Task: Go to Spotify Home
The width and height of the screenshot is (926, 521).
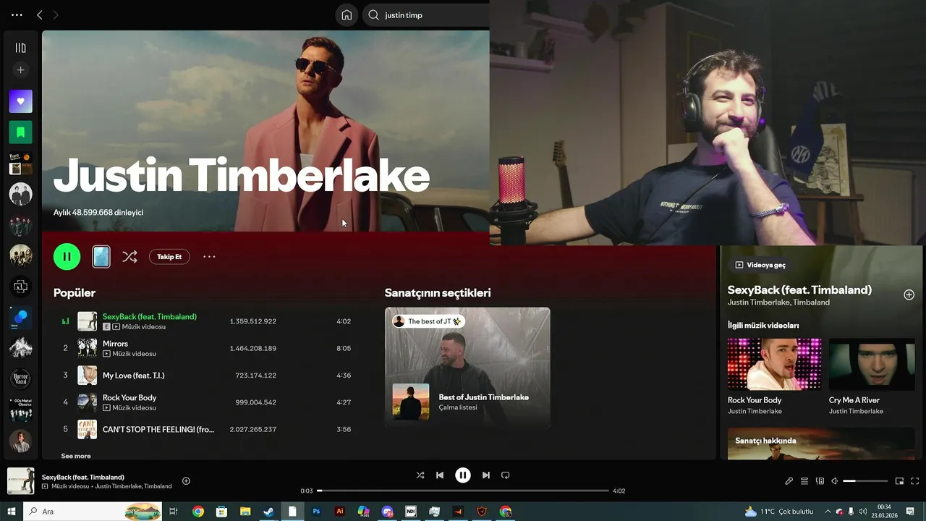Action: point(347,15)
